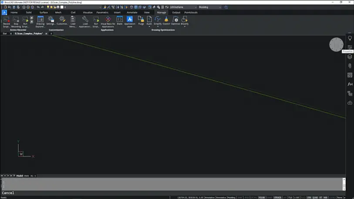Open the Parameters f(x) panel

pyautogui.click(x=350, y=84)
